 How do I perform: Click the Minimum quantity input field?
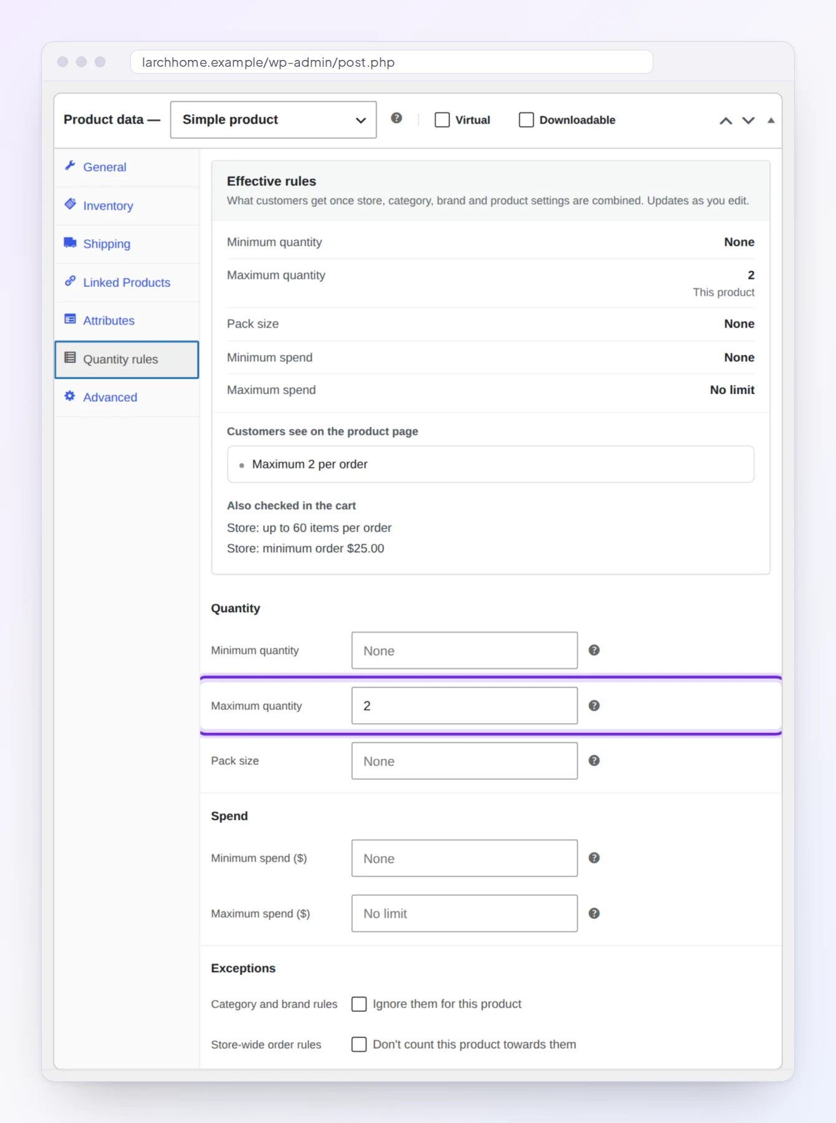click(464, 651)
